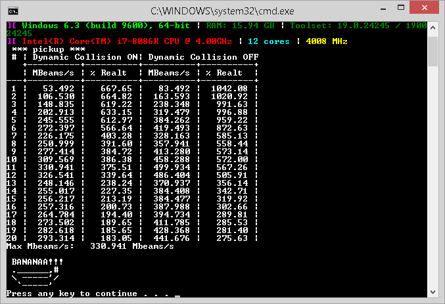Click the value 1020.92 in row 2

pyautogui.click(x=229, y=97)
